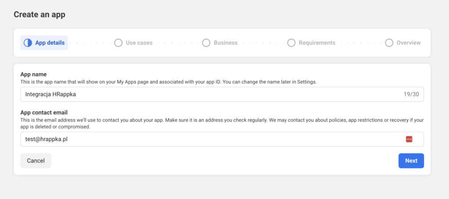The height and width of the screenshot is (199, 449).
Task: Click the half-filled App details step icon
Action: click(28, 43)
